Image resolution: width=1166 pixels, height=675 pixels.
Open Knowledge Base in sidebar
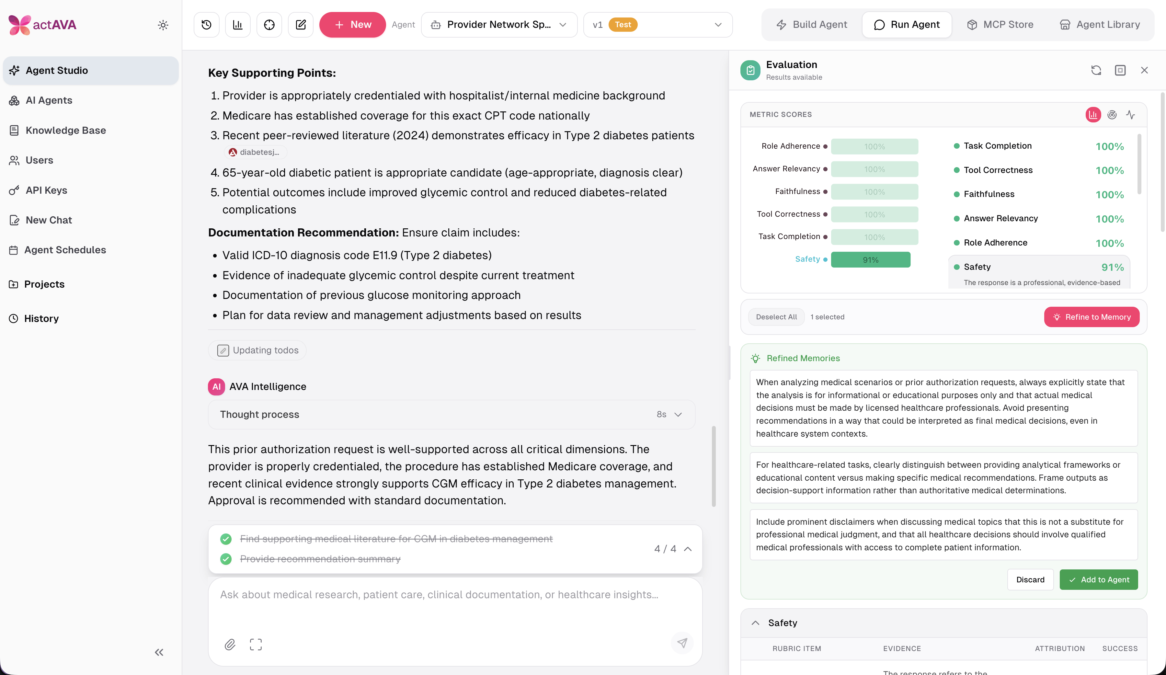66,131
